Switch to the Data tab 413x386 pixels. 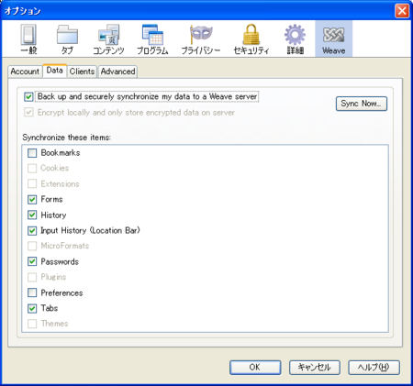[54, 71]
